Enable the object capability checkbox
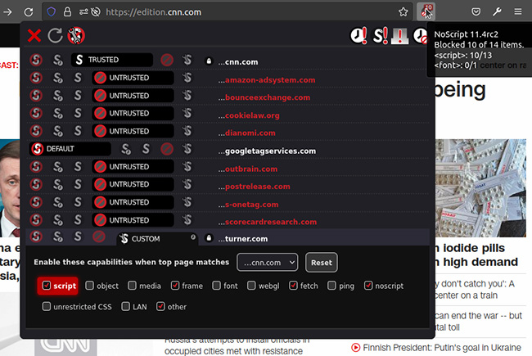 coord(89,286)
